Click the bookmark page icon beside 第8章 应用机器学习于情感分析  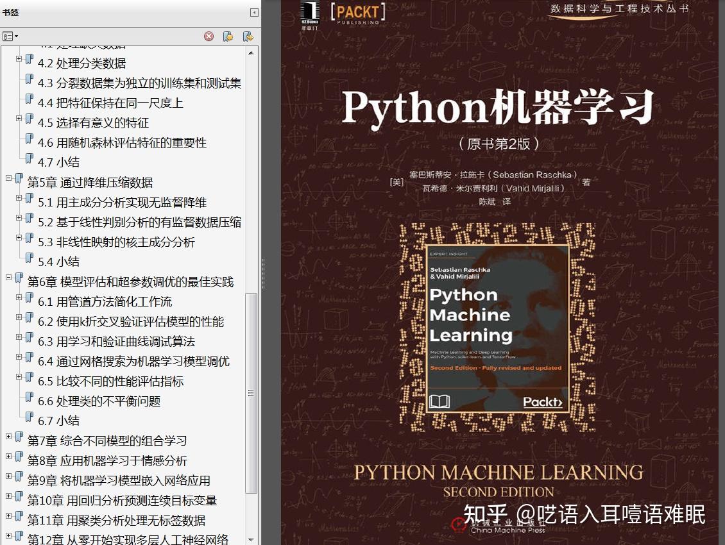(x=19, y=457)
